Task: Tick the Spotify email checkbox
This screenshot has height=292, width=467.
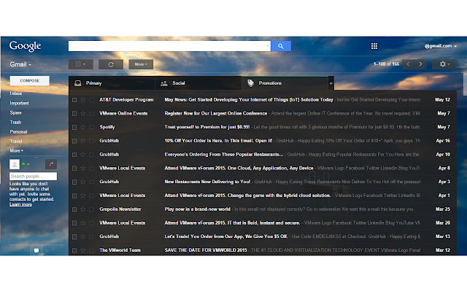Action: click(74, 128)
